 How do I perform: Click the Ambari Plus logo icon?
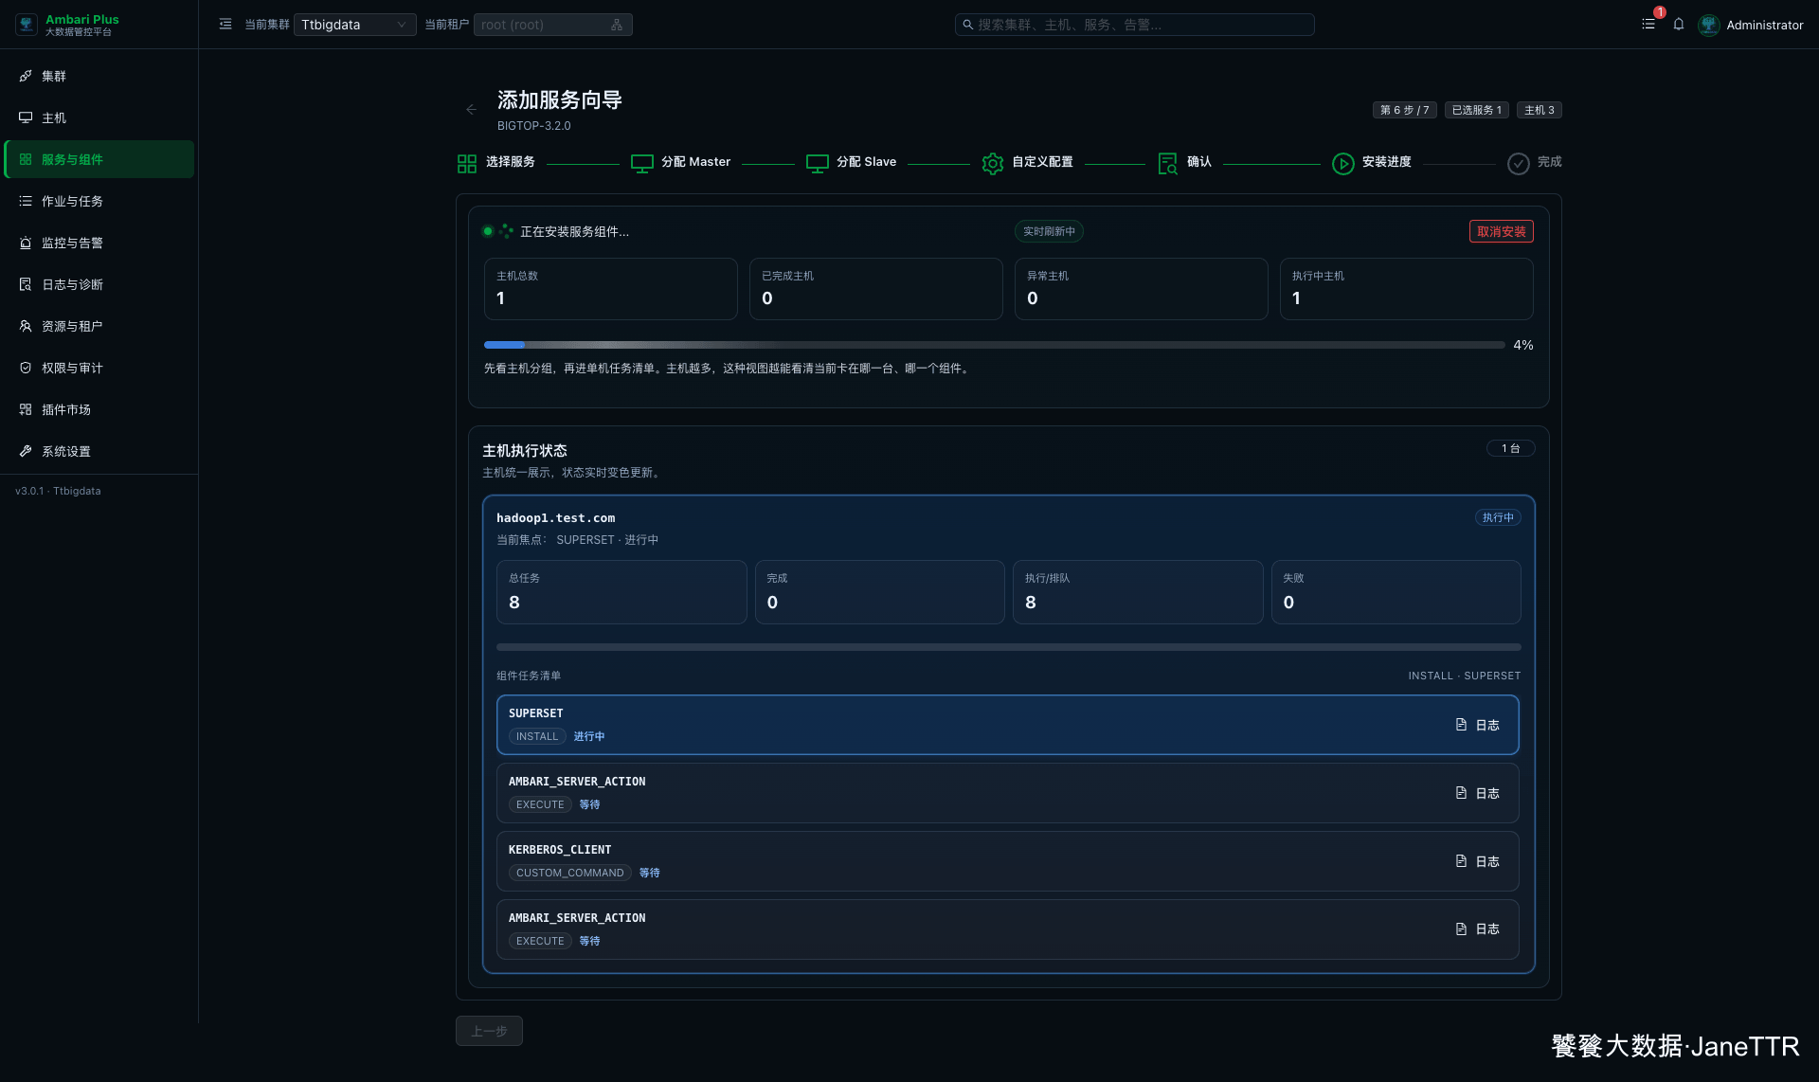[x=27, y=25]
